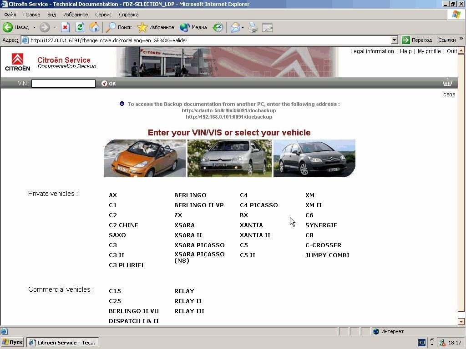The image size is (466, 349).
Task: Open the Сервис menu
Action: pos(103,15)
